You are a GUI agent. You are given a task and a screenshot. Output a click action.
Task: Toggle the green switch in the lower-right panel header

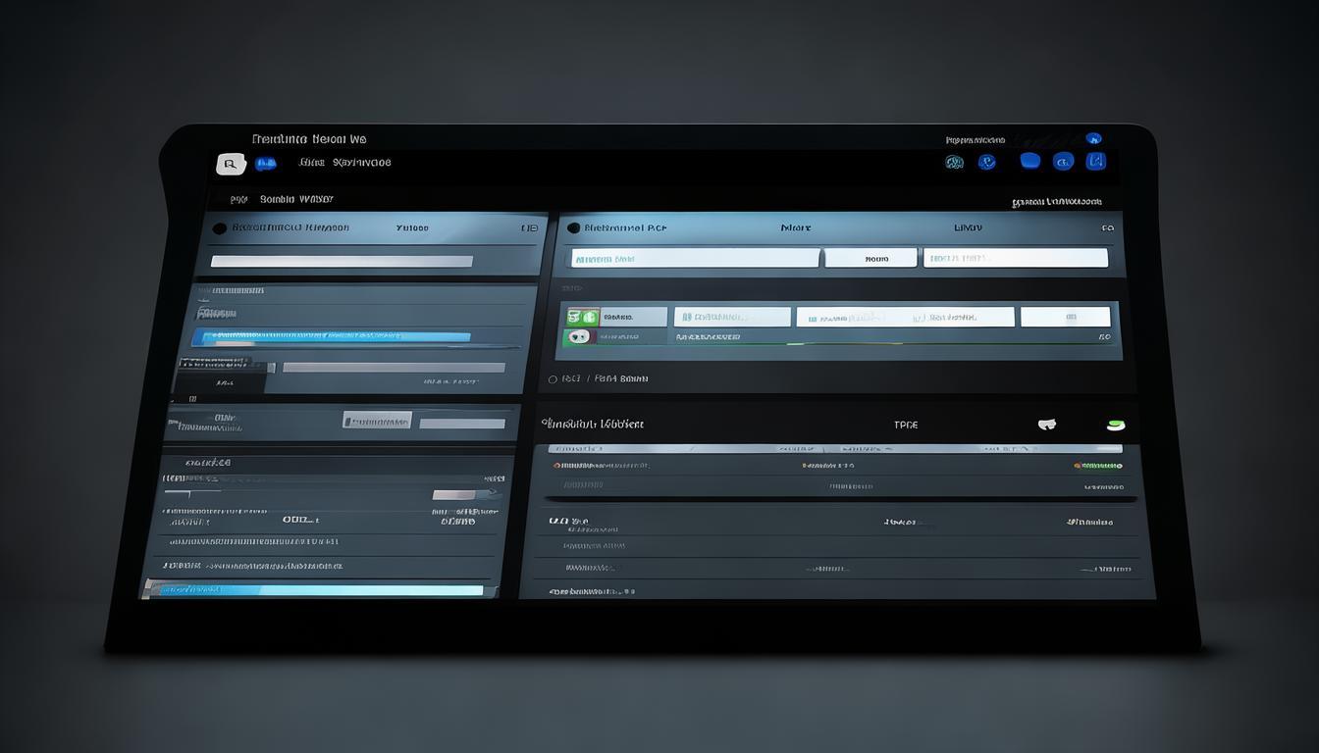point(1115,425)
